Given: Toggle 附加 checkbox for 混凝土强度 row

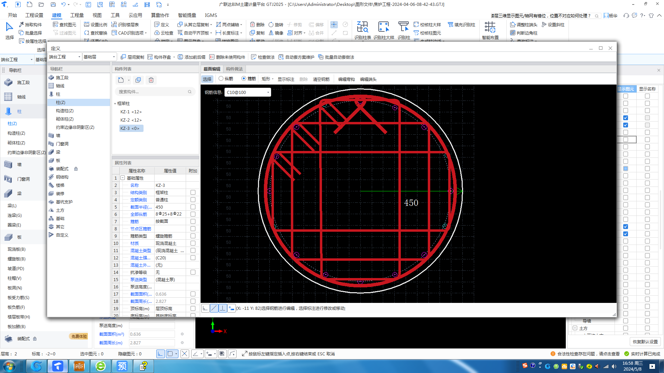Looking at the screenshot, I should (193, 258).
